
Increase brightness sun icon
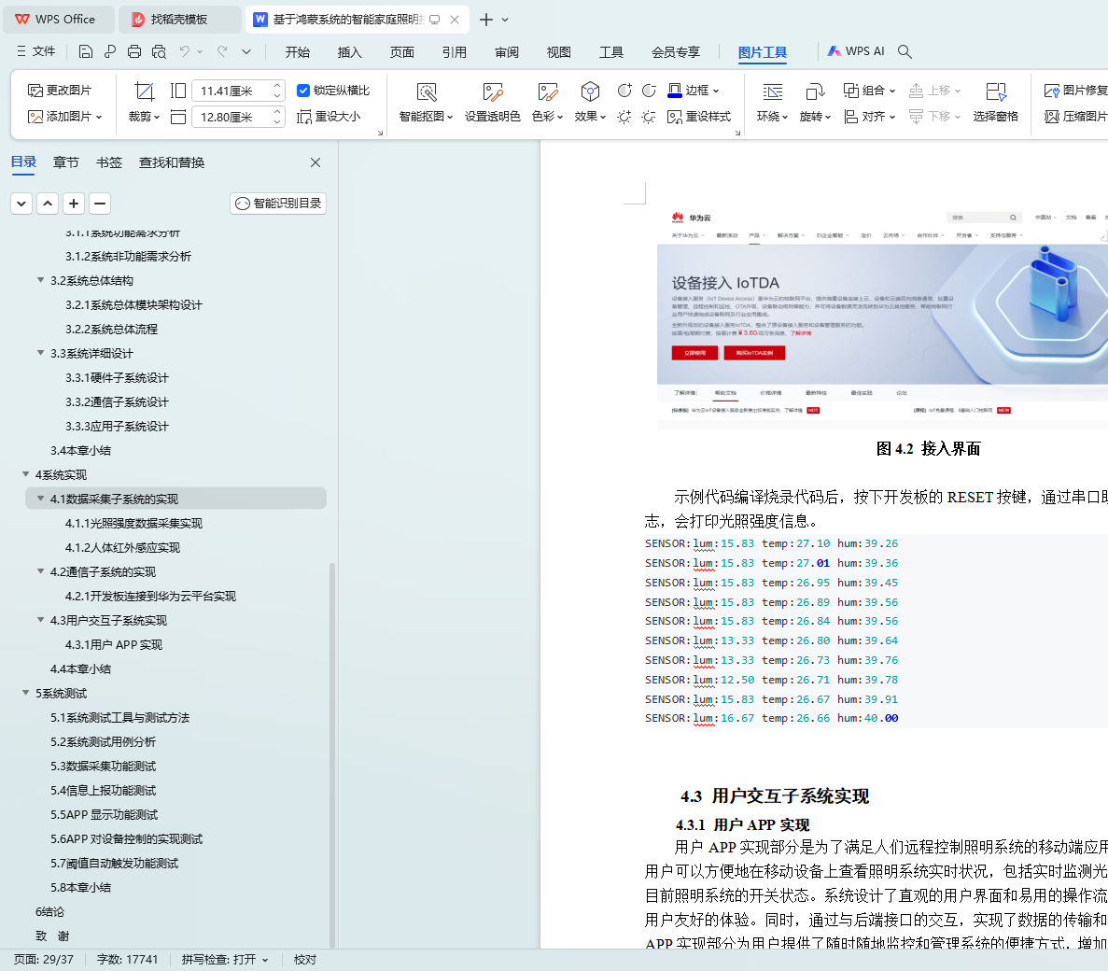[624, 117]
